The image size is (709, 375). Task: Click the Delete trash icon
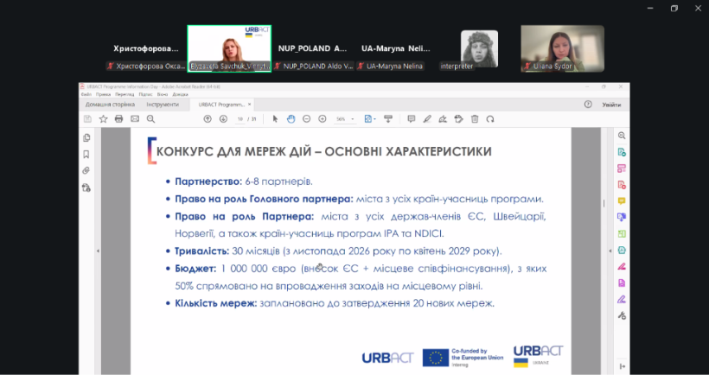[x=475, y=119]
